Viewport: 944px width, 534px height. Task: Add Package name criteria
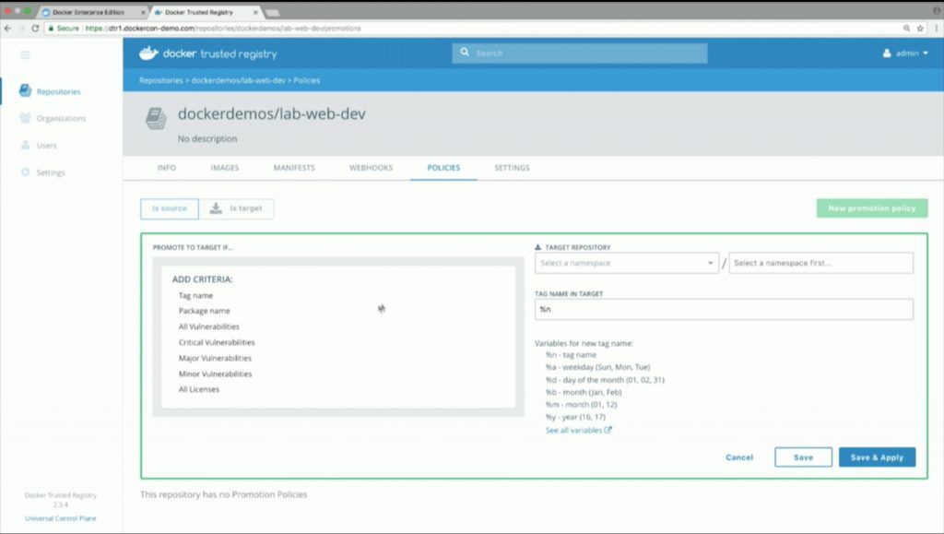(x=204, y=311)
